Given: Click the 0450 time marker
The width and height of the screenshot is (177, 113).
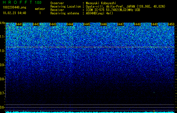Looking at the screenshot, I should click(x=171, y=24).
